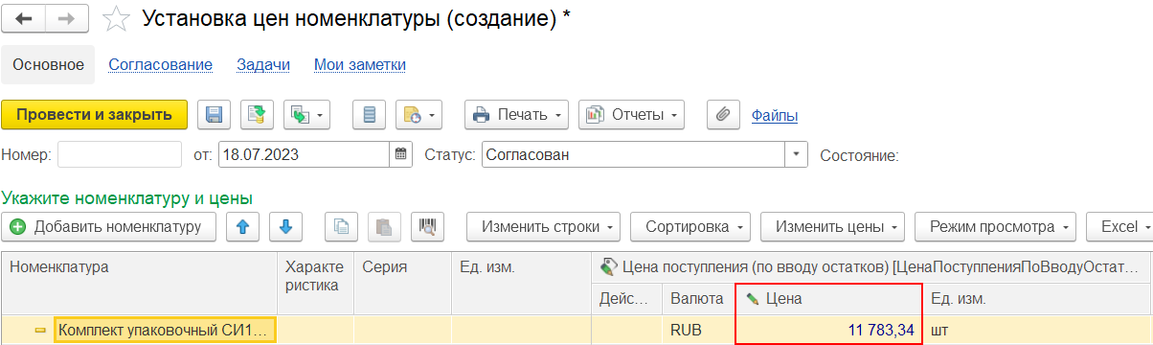Expand the Статус dropdown list

(x=797, y=154)
